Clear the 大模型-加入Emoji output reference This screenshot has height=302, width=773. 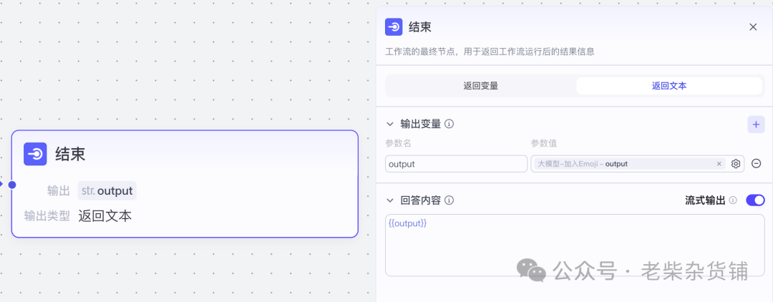click(719, 164)
